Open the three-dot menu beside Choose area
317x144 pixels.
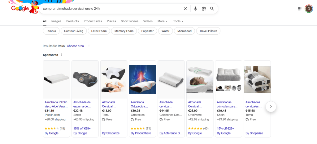(89, 46)
